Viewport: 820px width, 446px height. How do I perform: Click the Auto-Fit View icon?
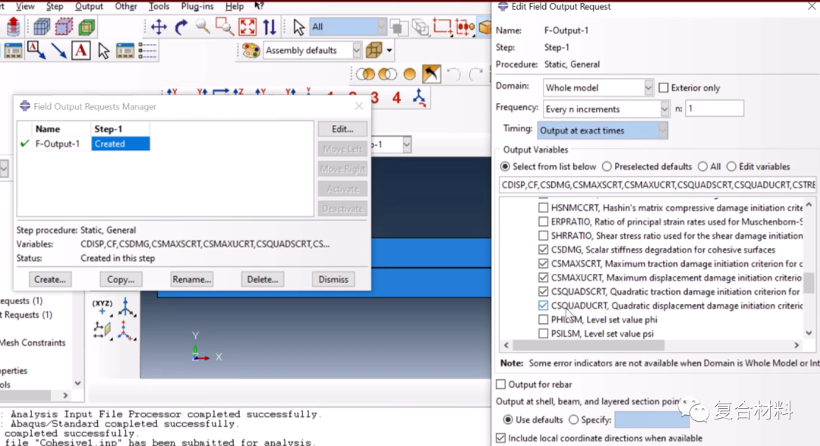click(x=248, y=27)
